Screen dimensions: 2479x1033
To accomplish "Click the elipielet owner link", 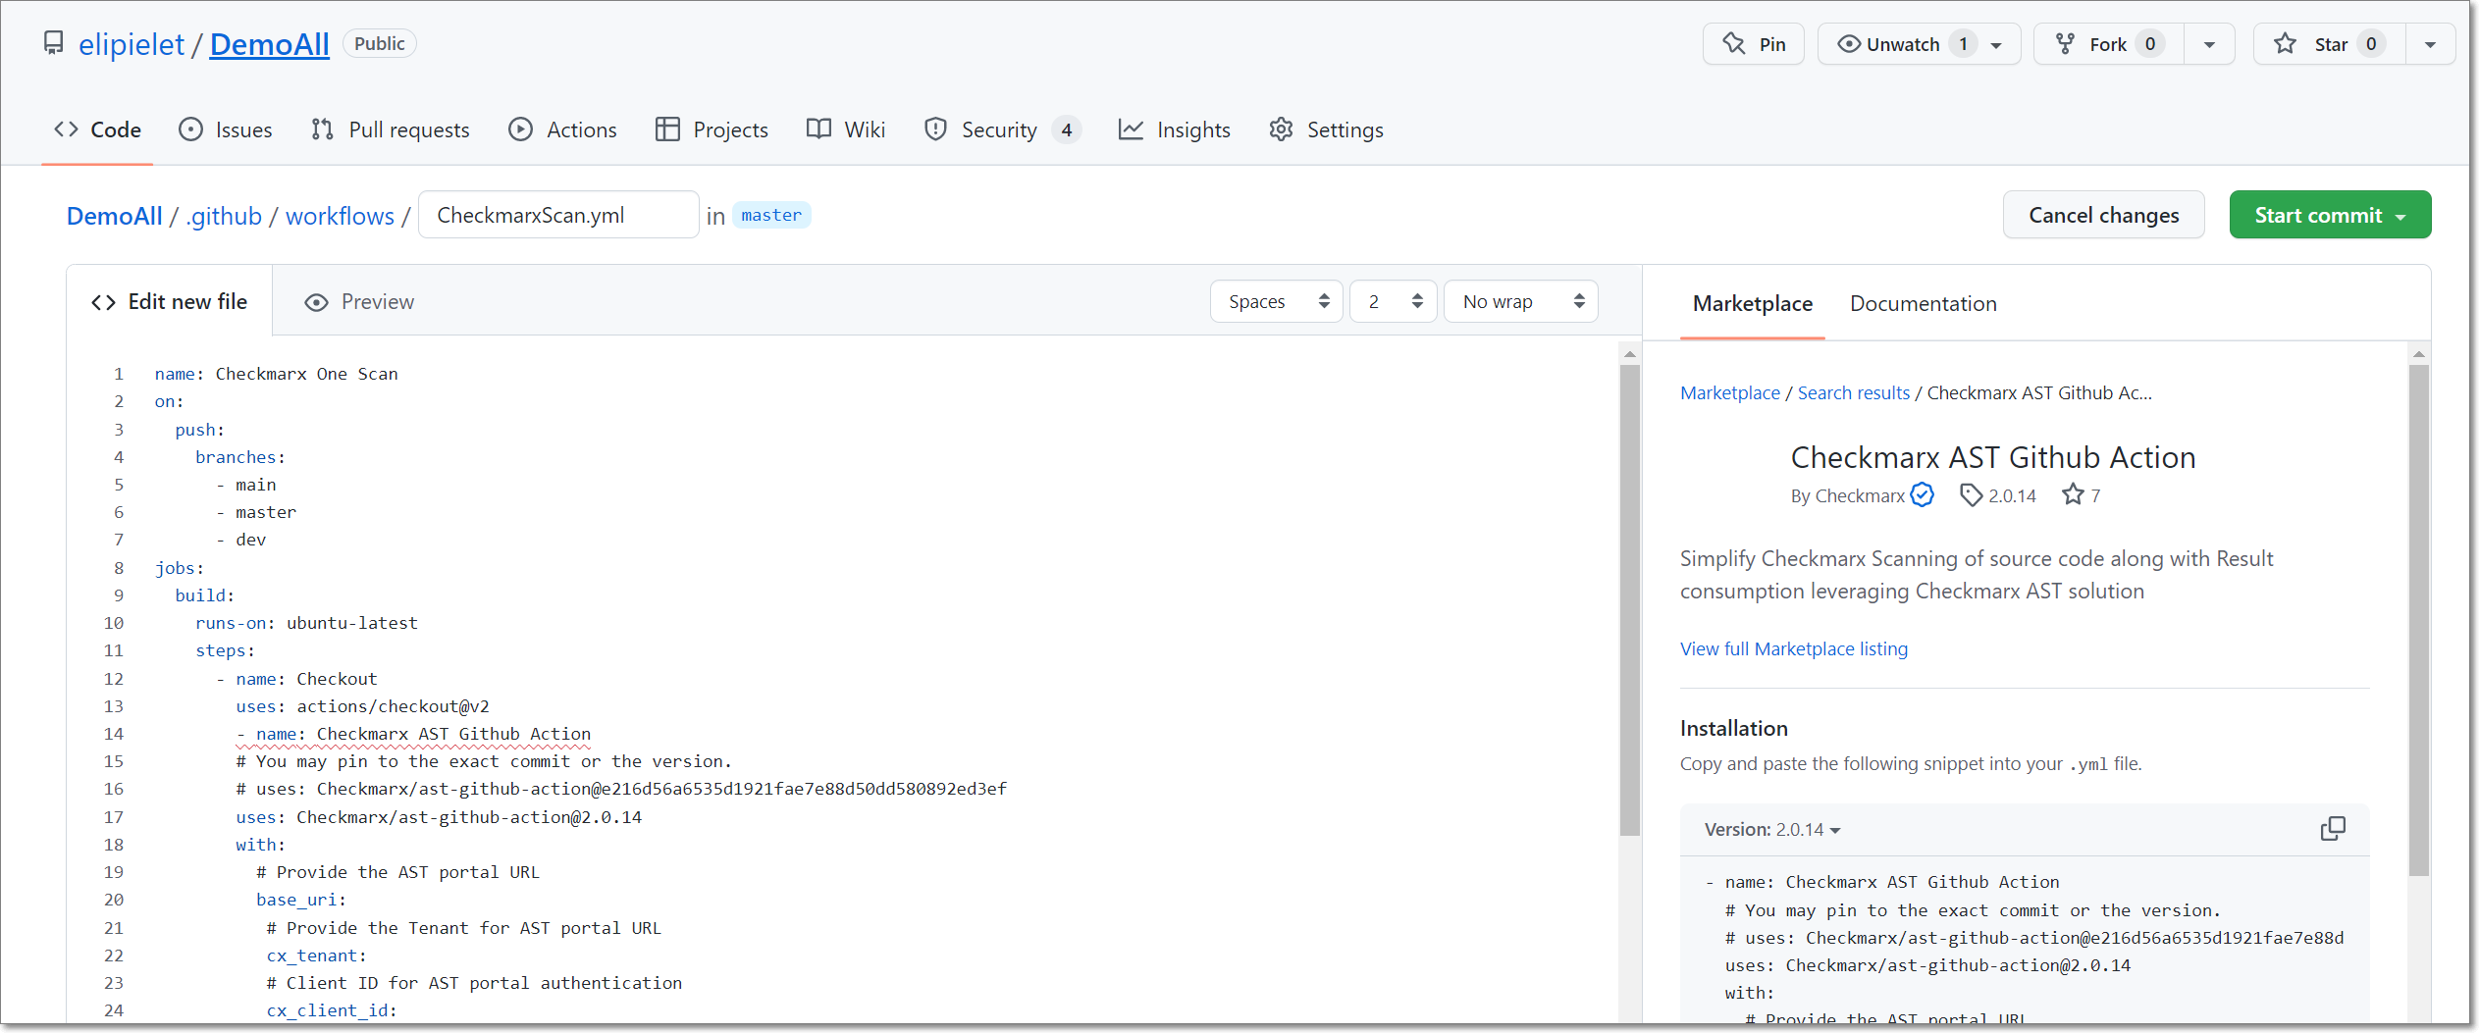I will tap(132, 44).
